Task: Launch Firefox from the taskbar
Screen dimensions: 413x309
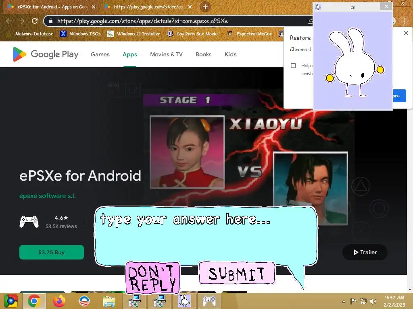Action: tap(59, 301)
